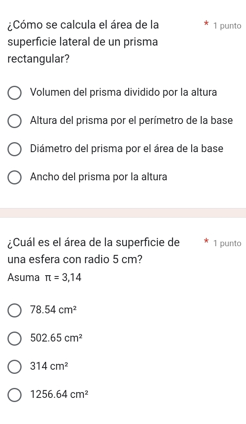
Task: Select the answer '502.65 cm²'
Action: 15,338
